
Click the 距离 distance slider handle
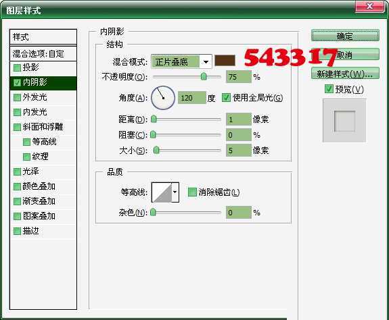[x=154, y=119]
